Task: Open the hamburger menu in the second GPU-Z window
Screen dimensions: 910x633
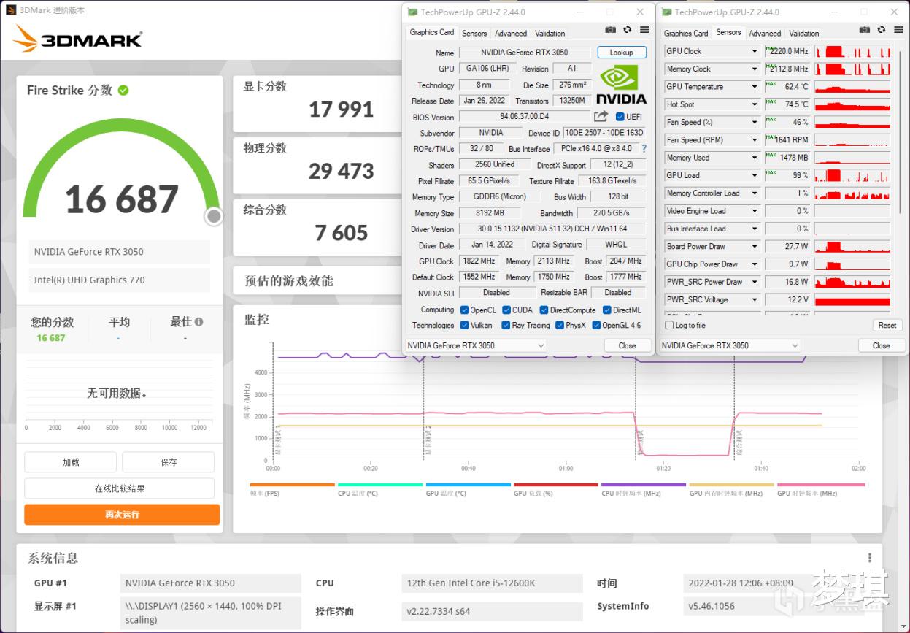Action: 898,30
